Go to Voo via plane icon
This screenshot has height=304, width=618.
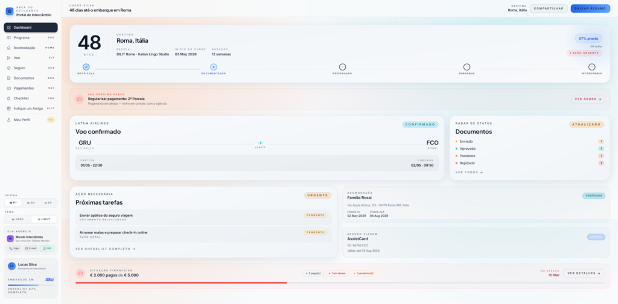point(8,58)
